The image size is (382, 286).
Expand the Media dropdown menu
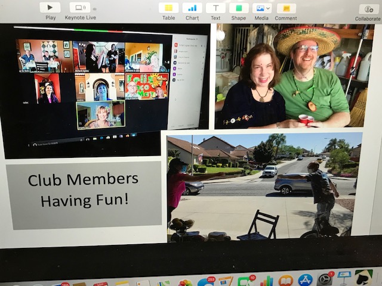click(x=261, y=8)
